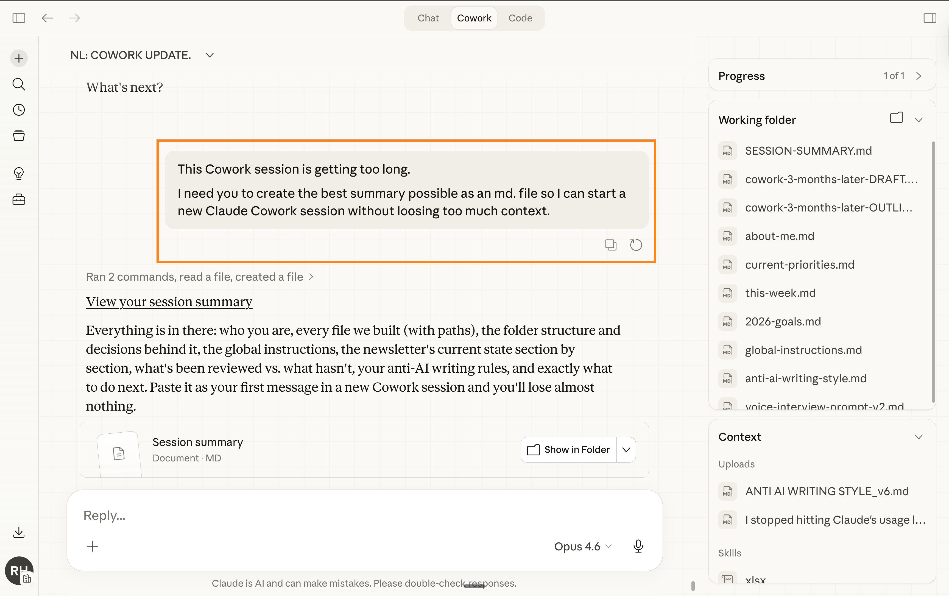
Task: Switch to the Code tab
Action: pos(520,18)
